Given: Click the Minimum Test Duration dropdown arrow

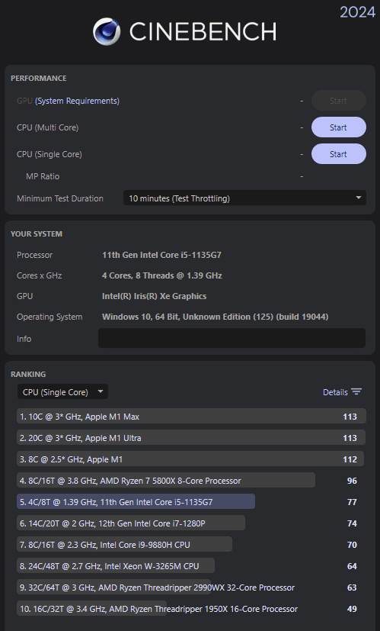Looking at the screenshot, I should (x=359, y=198).
